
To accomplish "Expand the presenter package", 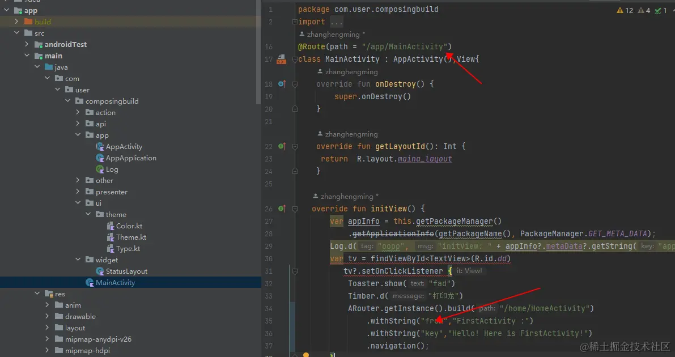I will (x=78, y=192).
